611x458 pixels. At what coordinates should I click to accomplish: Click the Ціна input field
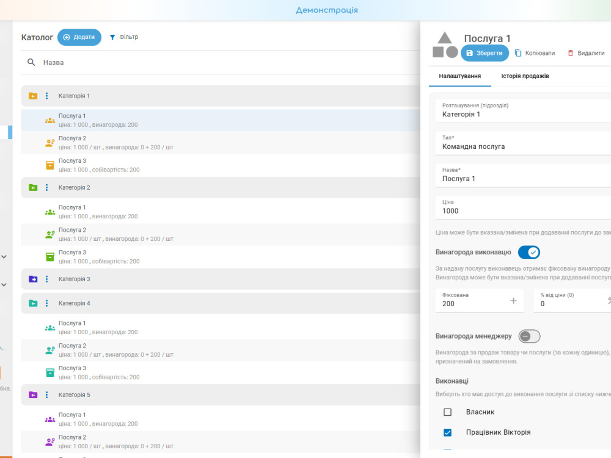pyautogui.click(x=523, y=207)
